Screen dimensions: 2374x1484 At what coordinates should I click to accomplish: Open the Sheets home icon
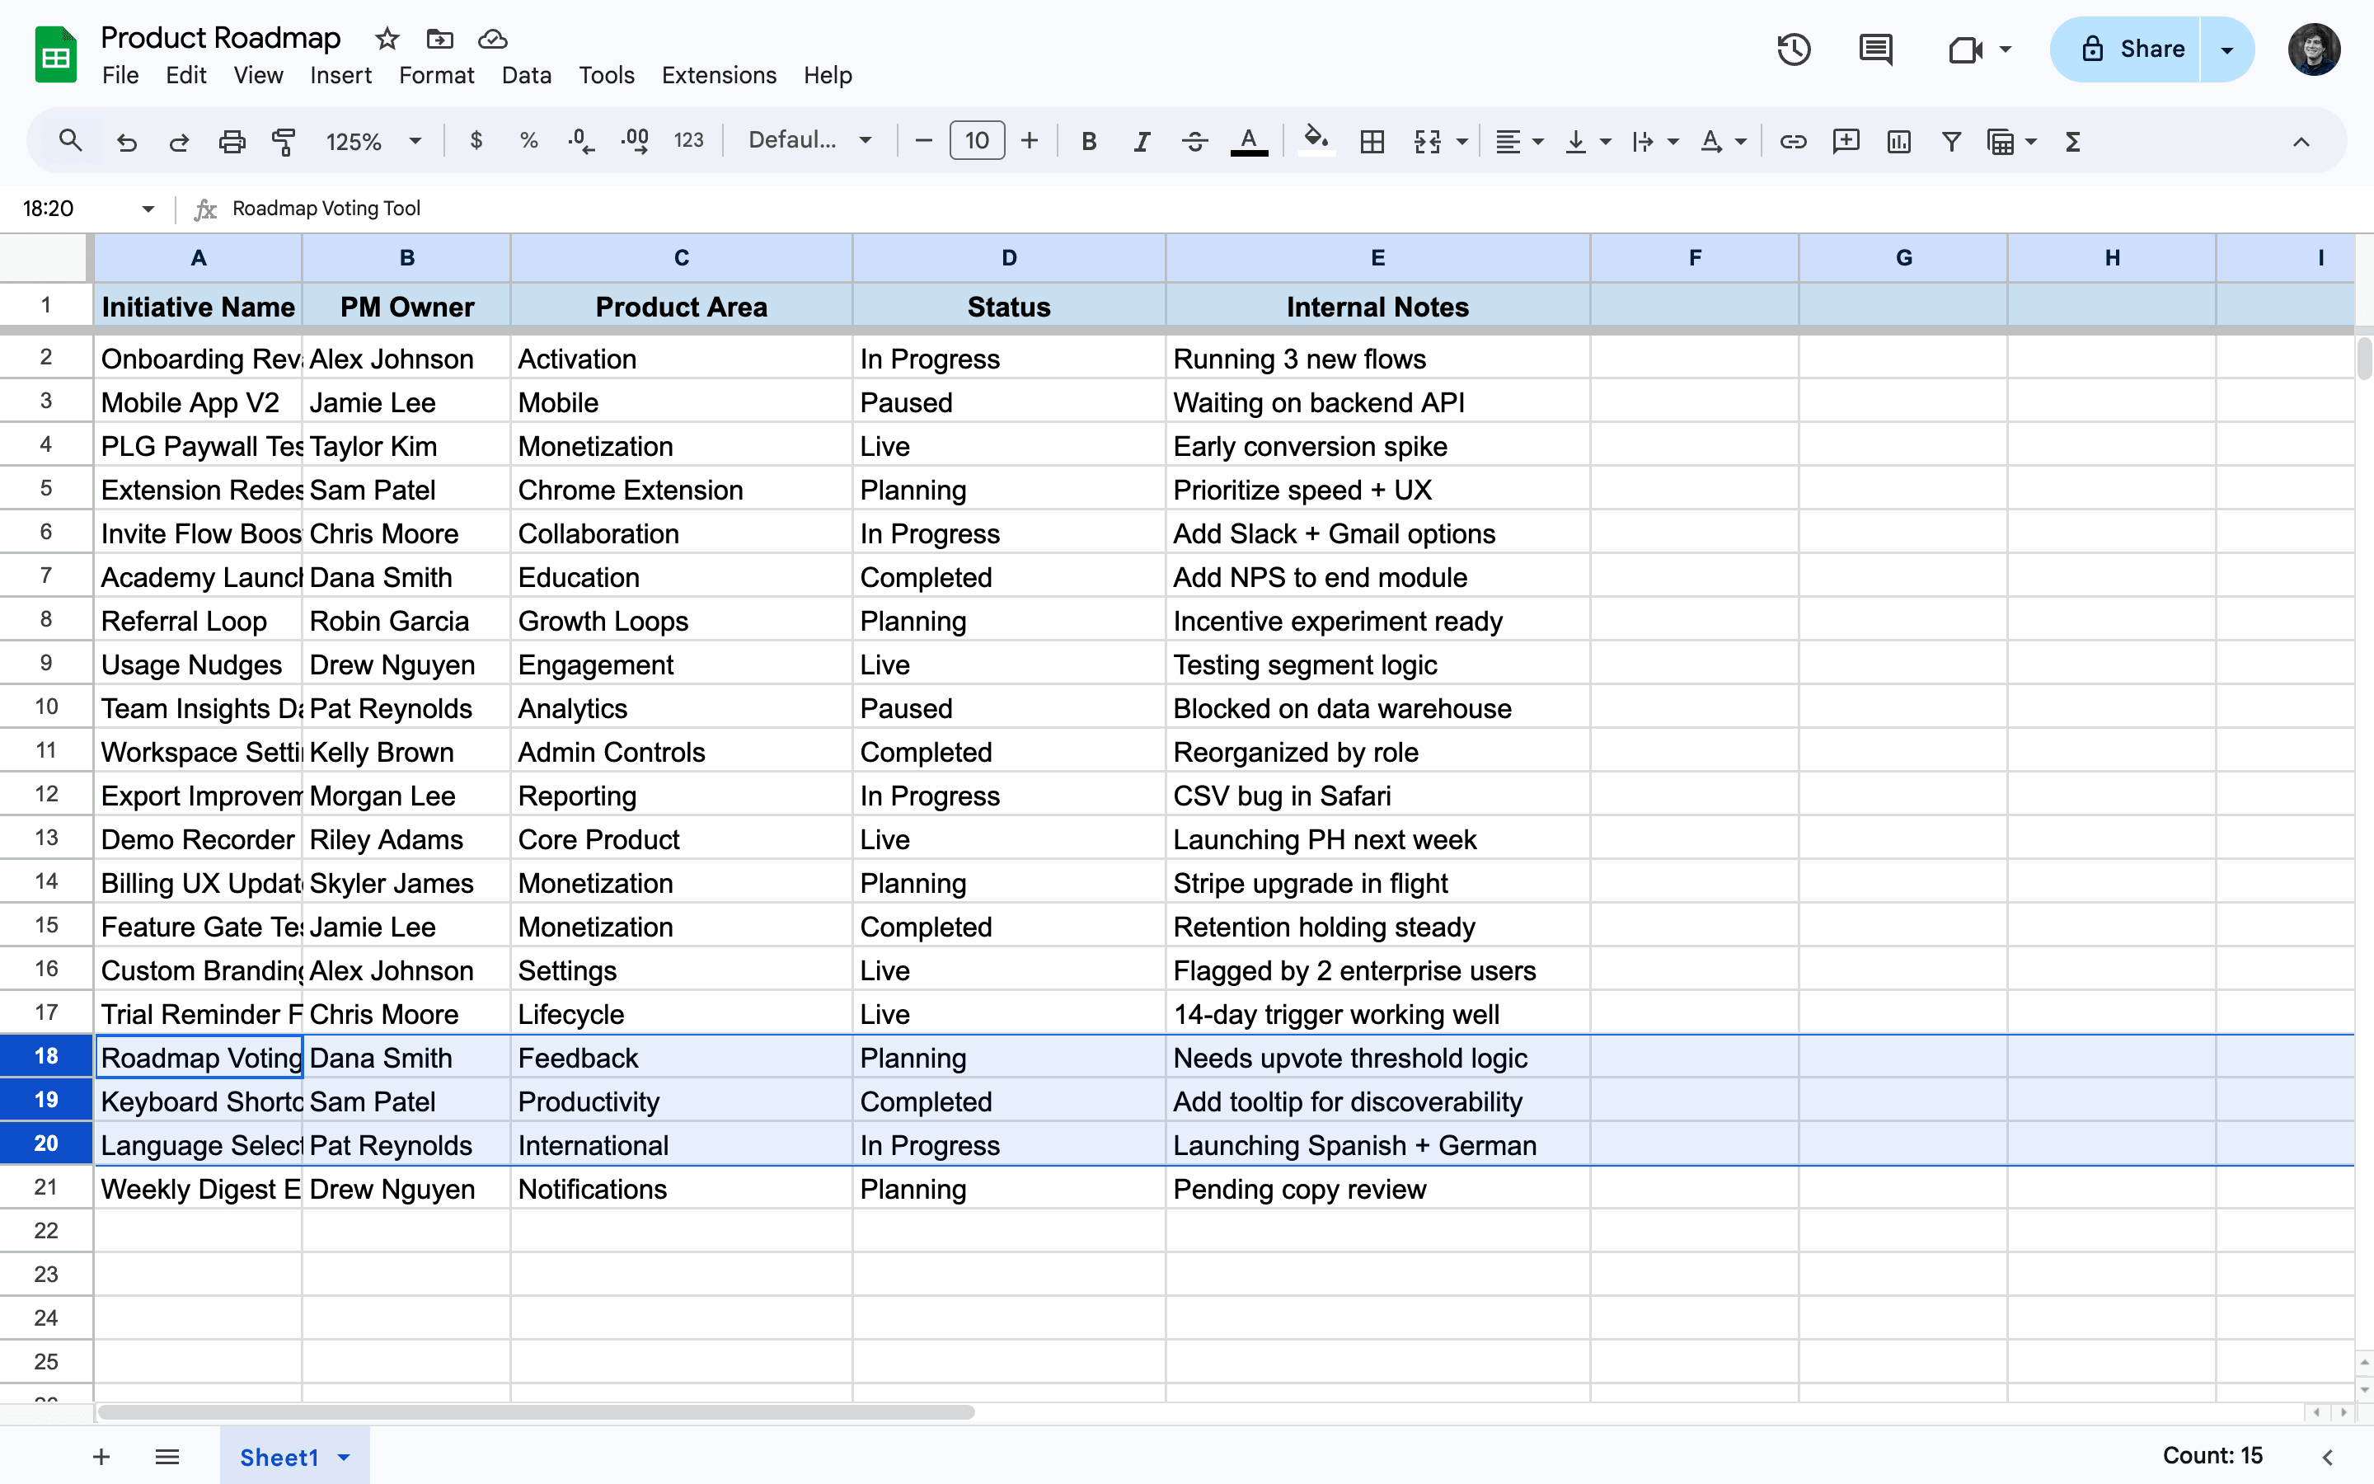(x=56, y=55)
